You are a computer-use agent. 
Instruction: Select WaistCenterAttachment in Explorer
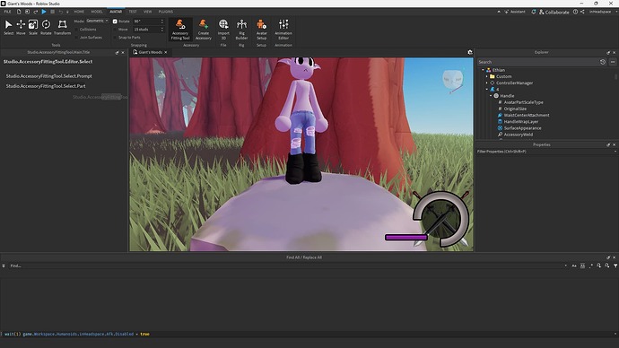(x=527, y=115)
